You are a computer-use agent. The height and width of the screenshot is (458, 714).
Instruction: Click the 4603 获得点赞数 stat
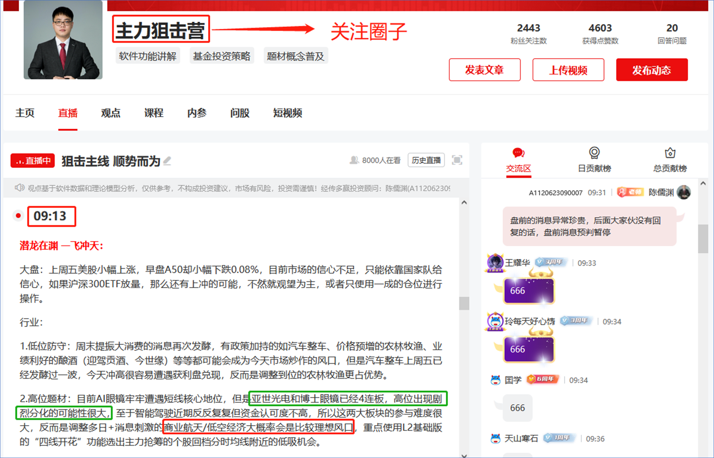click(x=600, y=34)
